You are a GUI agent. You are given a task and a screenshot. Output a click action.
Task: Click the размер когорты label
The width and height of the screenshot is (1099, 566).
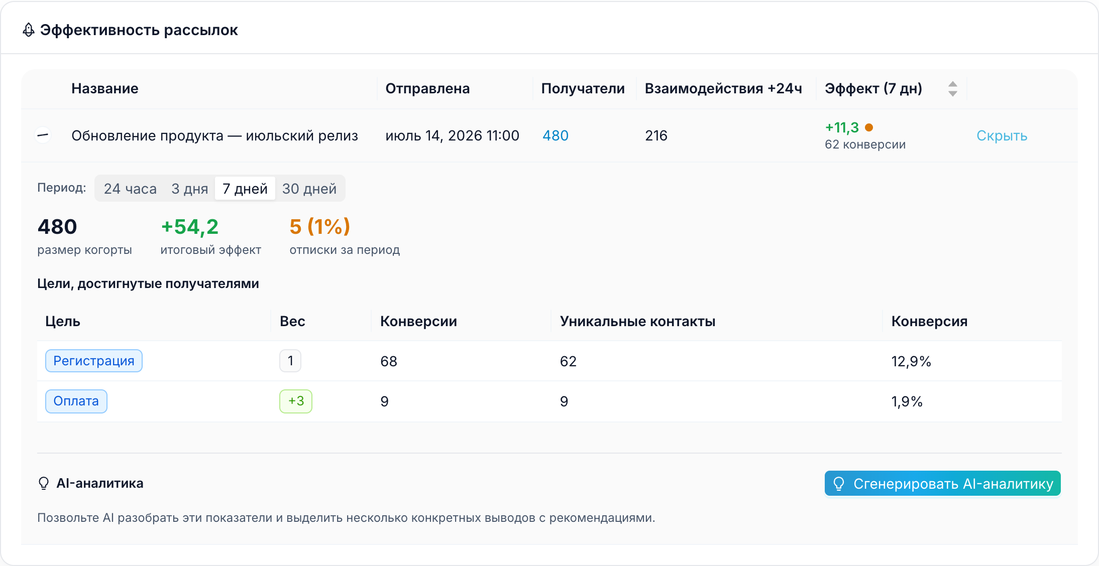point(84,250)
